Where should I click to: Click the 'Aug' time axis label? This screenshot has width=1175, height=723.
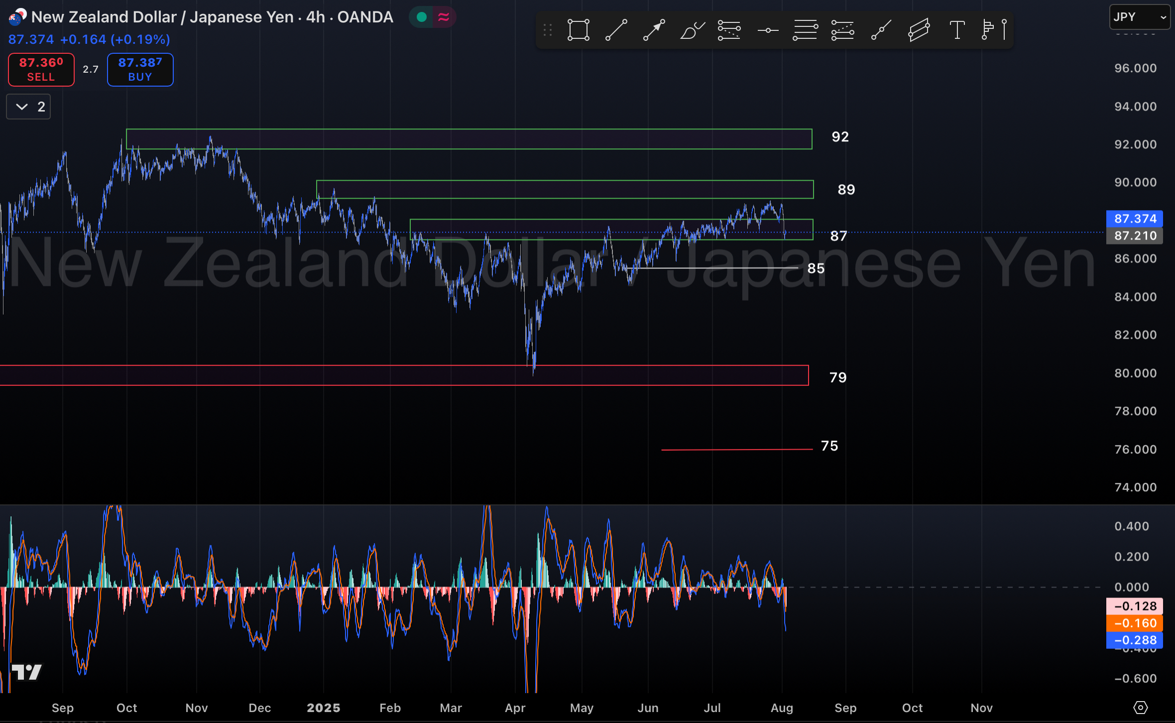coord(782,708)
